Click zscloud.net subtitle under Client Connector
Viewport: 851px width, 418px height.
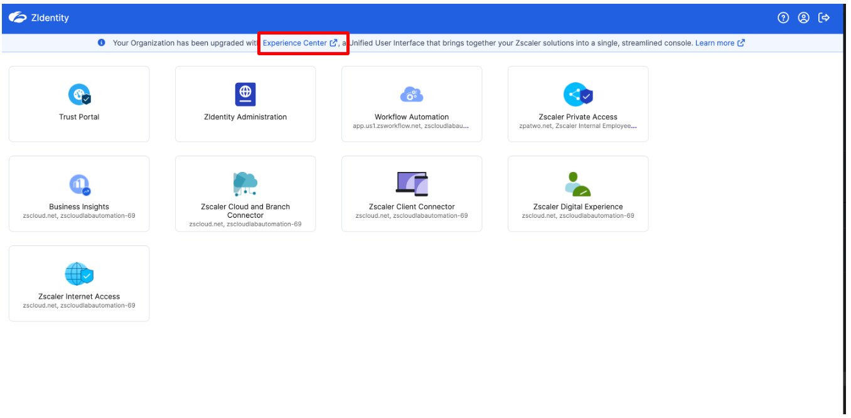pyautogui.click(x=412, y=215)
